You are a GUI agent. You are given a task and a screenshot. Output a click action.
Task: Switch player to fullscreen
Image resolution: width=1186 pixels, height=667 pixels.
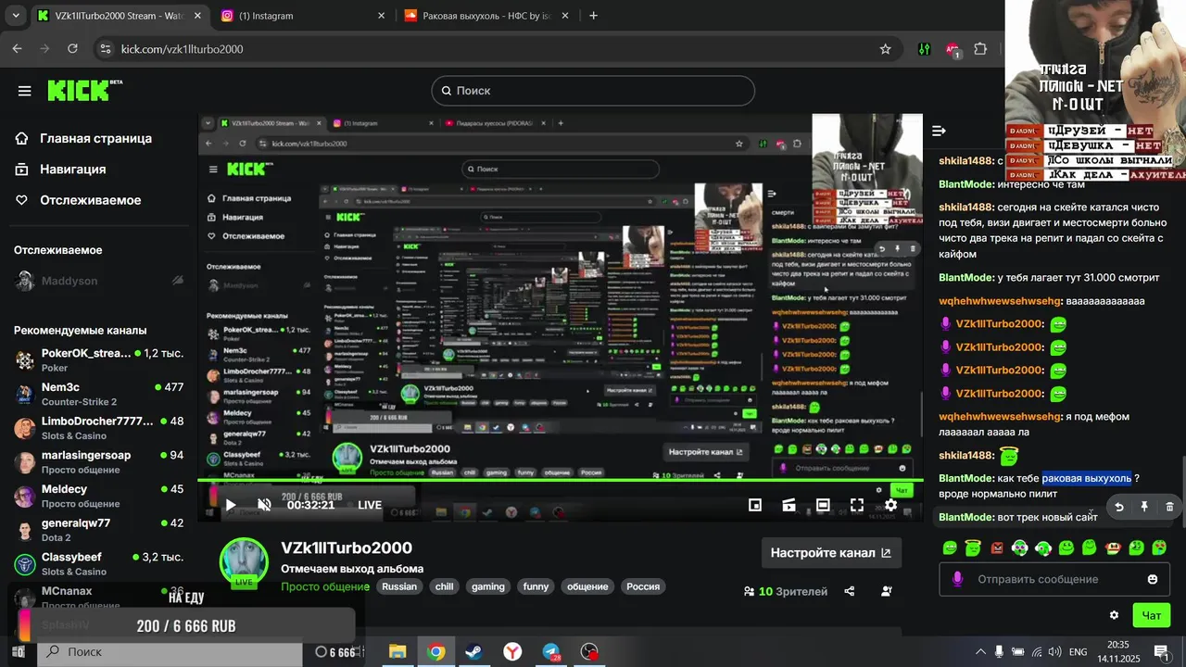[x=857, y=505]
